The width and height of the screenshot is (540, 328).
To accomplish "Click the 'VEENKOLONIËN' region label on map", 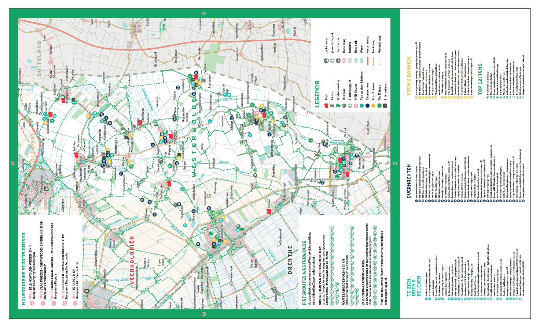I will coord(132,260).
